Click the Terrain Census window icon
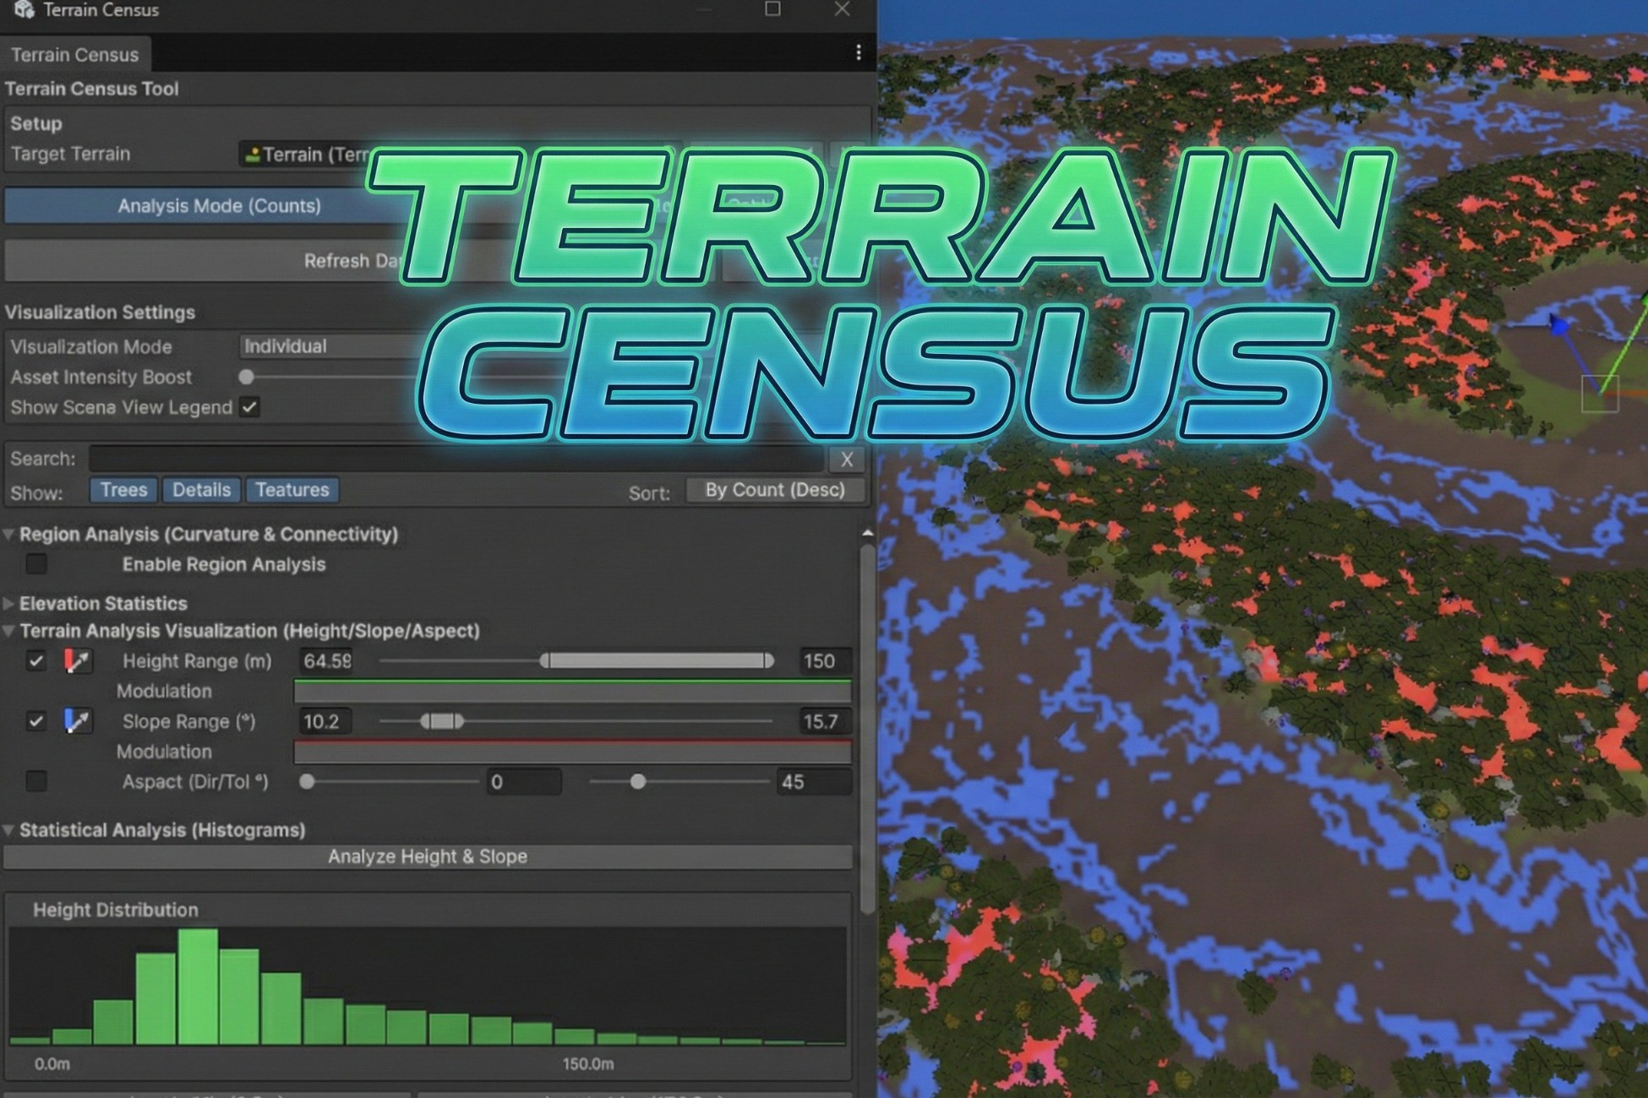The width and height of the screenshot is (1648, 1098). point(24,10)
